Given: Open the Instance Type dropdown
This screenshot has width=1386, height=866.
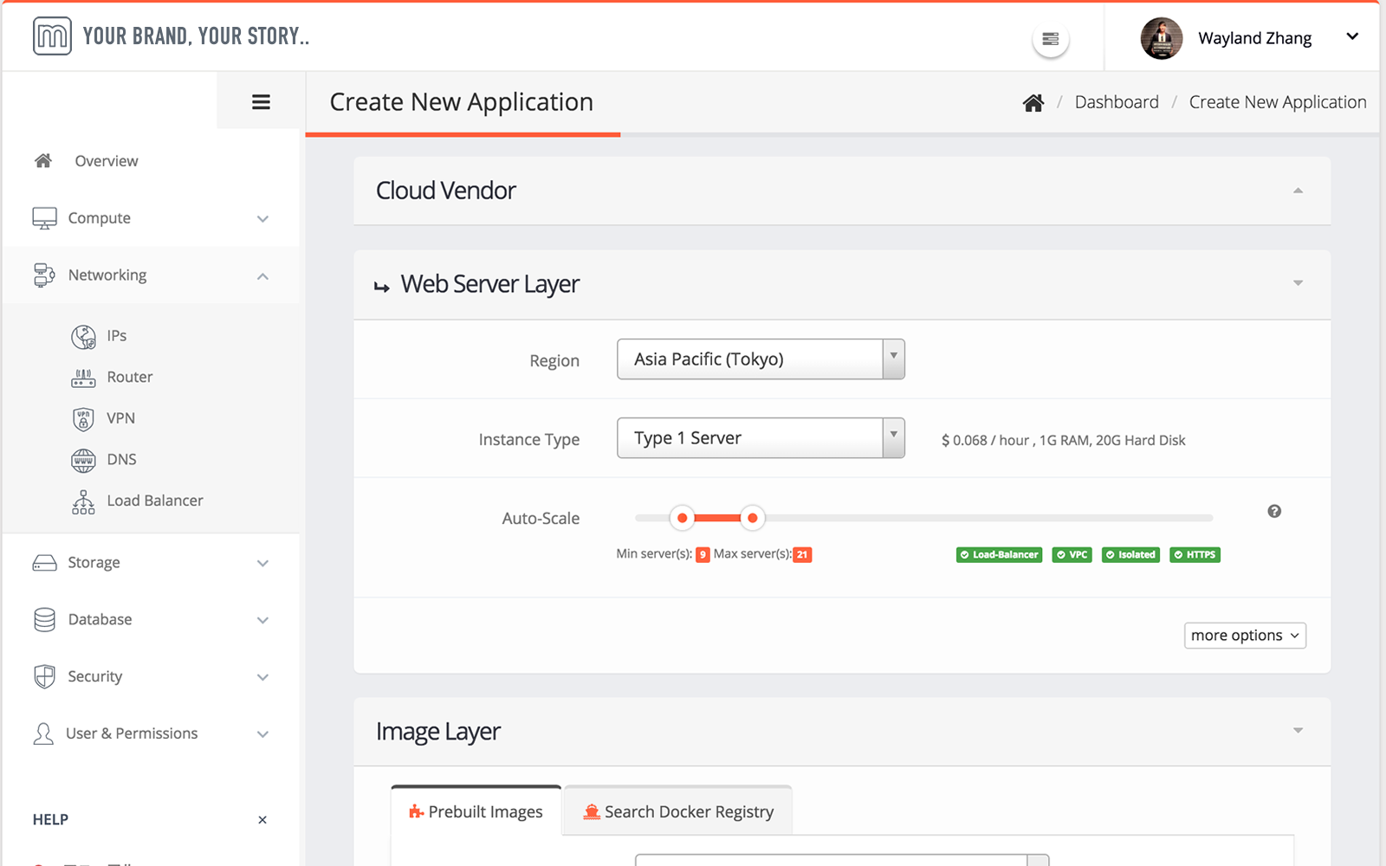Looking at the screenshot, I should (x=760, y=438).
